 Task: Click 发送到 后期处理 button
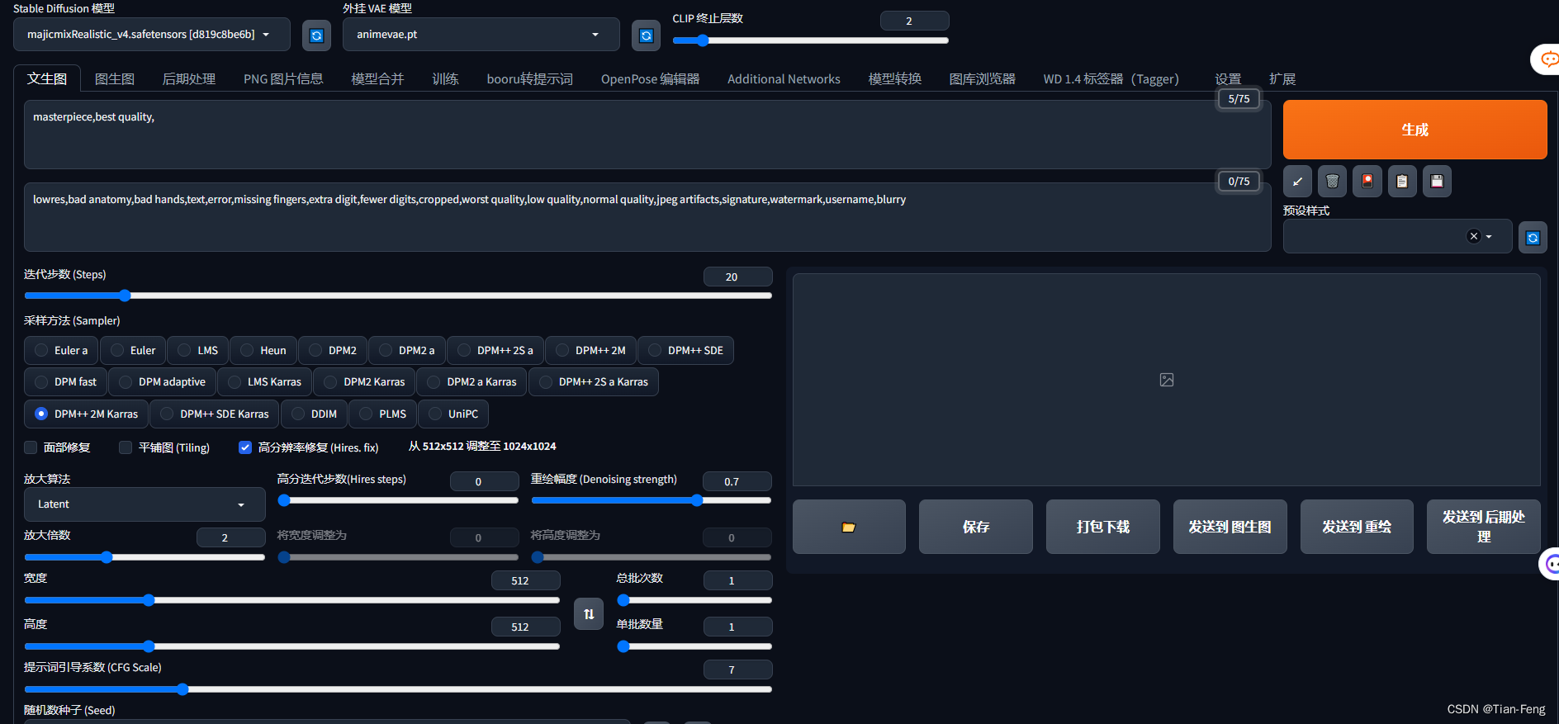tap(1484, 527)
